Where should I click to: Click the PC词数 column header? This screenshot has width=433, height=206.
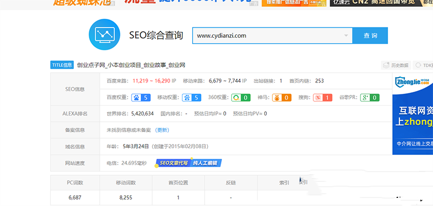(75, 183)
